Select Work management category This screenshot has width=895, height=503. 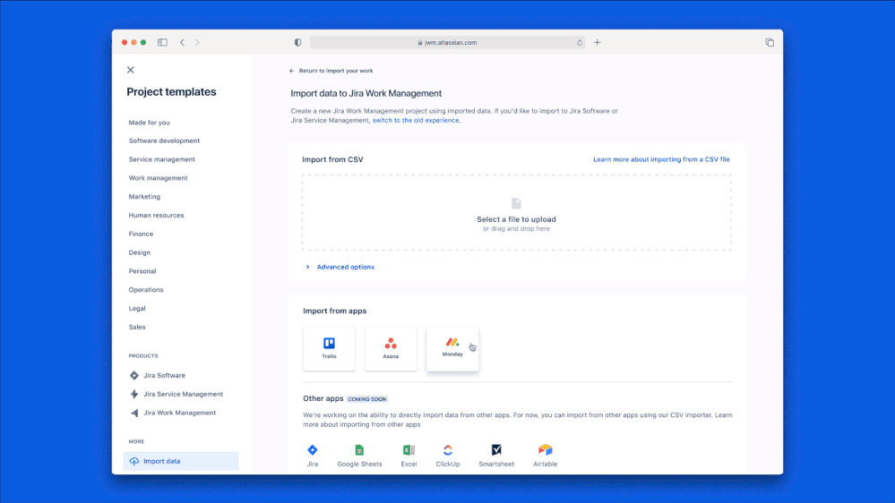158,178
